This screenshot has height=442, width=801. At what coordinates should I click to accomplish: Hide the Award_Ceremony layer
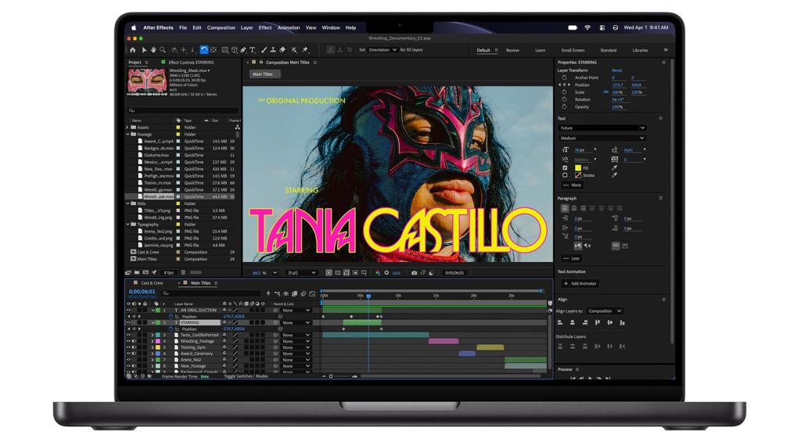coord(129,354)
